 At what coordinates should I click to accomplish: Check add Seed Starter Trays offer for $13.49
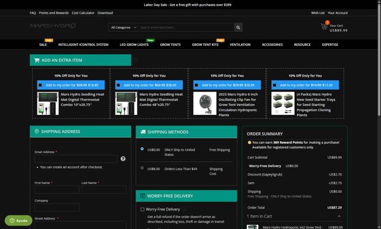(x=274, y=85)
